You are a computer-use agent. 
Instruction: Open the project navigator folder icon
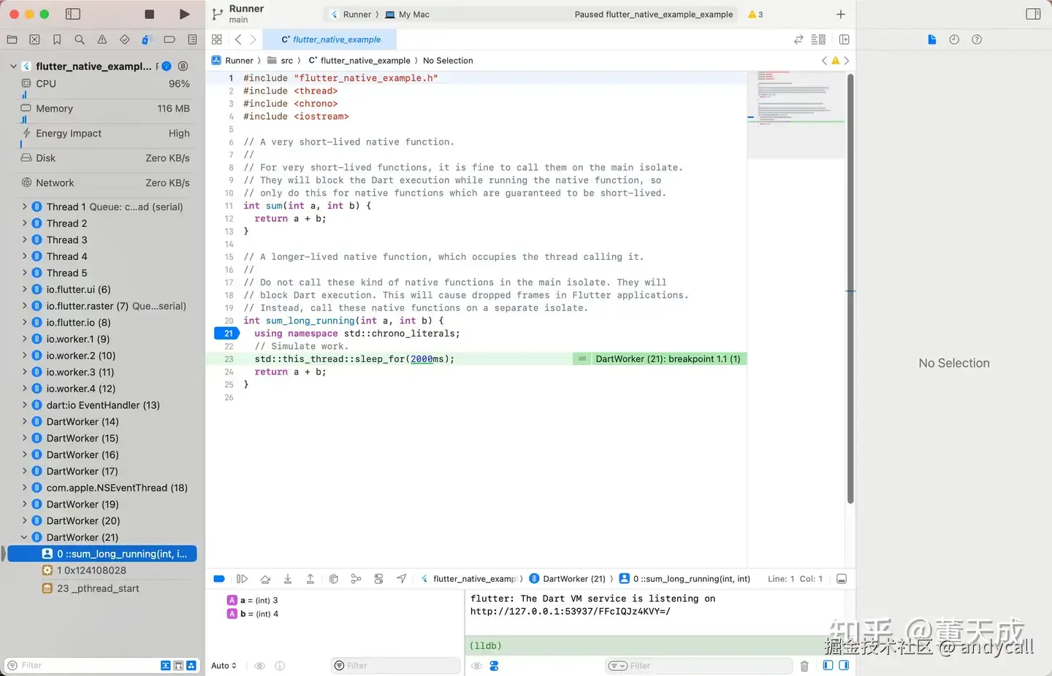[x=12, y=39]
